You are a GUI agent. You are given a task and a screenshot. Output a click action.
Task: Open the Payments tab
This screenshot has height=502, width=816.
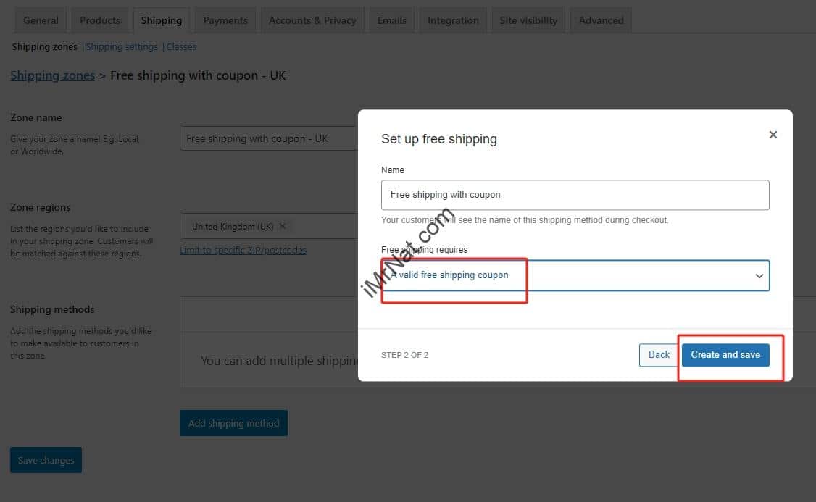[x=225, y=20]
